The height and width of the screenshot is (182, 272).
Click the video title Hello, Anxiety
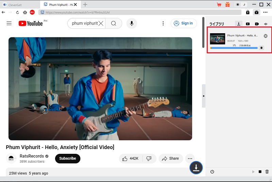(x=60, y=147)
